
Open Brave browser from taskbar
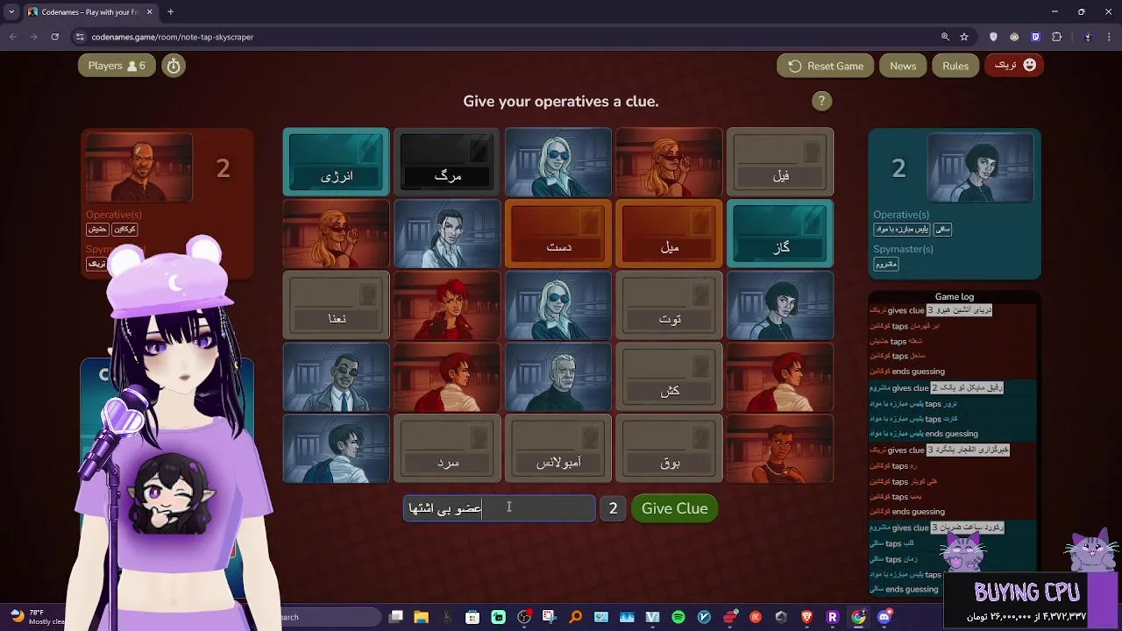coord(807,617)
